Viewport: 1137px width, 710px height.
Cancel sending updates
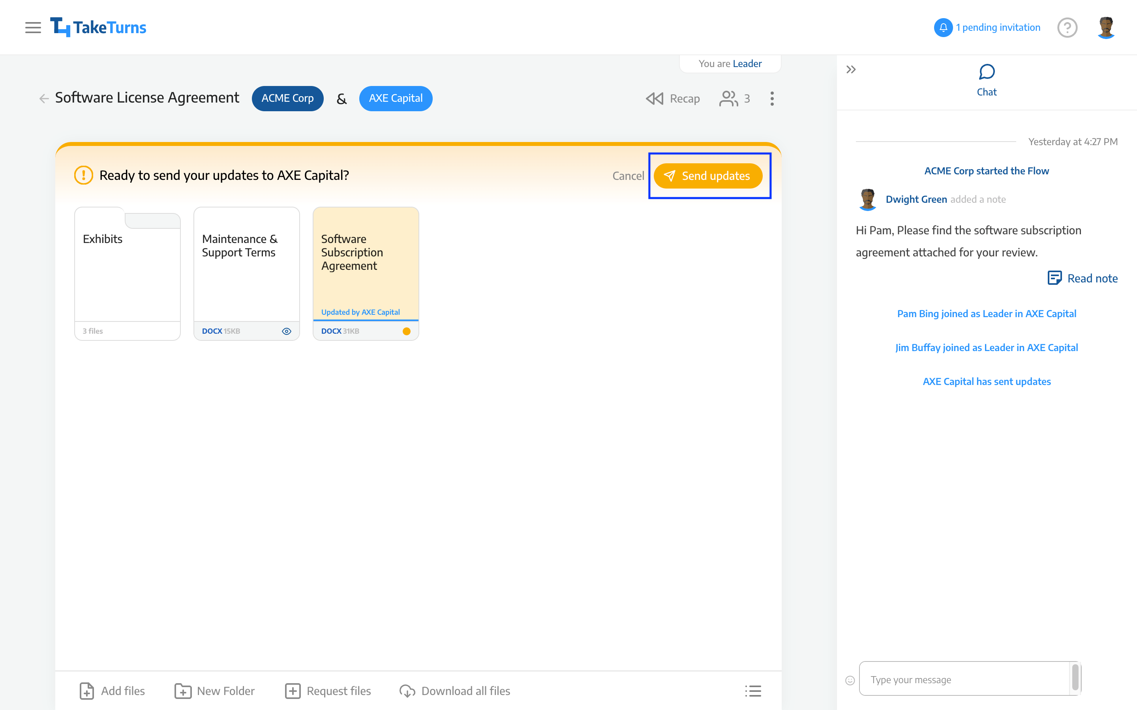628,176
